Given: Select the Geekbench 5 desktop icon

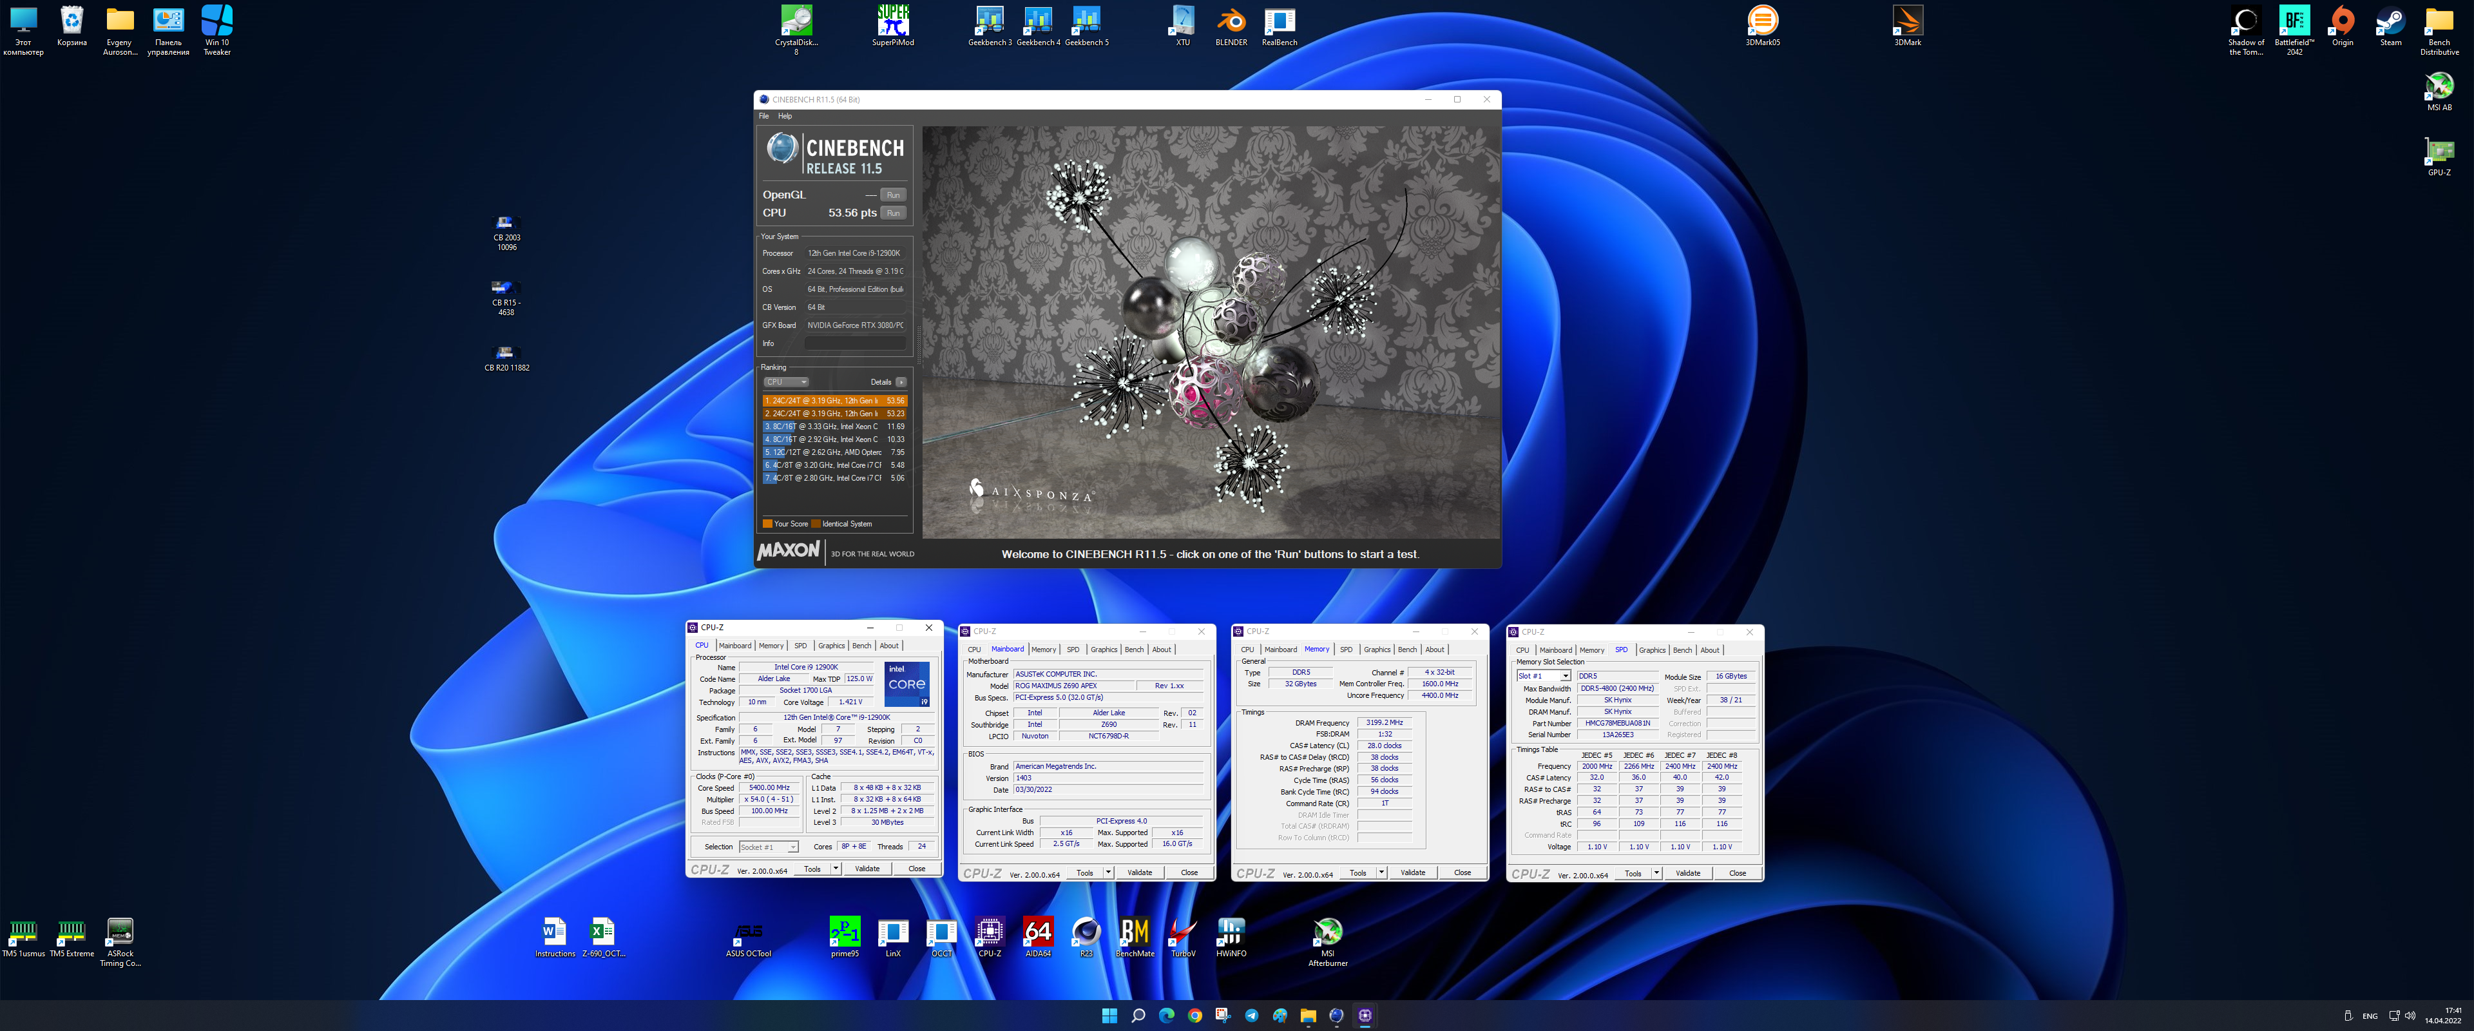Looking at the screenshot, I should point(1086,26).
